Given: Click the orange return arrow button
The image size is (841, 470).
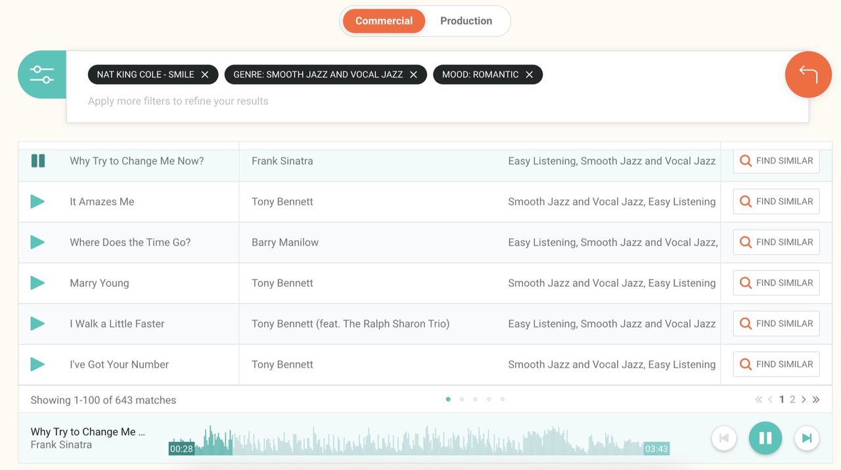Looking at the screenshot, I should pos(808,74).
